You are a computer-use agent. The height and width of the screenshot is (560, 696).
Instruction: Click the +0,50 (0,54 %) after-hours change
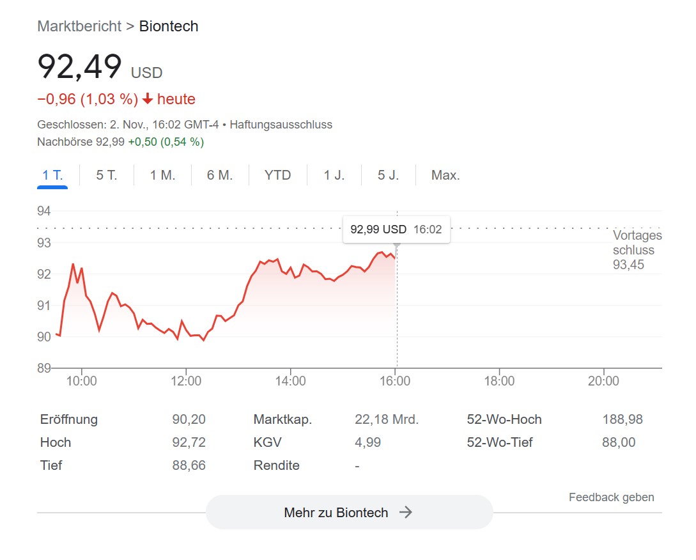[166, 142]
